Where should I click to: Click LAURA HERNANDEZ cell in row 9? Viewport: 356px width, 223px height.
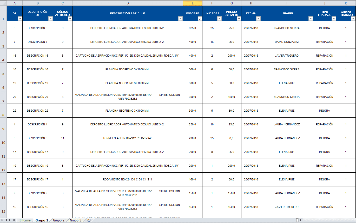pos(287,124)
